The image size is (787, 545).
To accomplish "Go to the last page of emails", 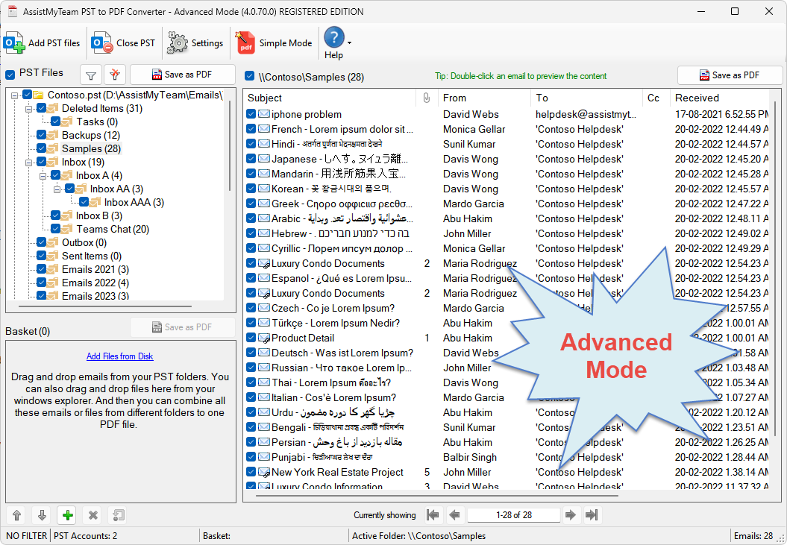I will pyautogui.click(x=592, y=515).
